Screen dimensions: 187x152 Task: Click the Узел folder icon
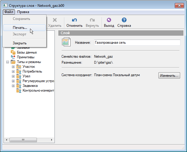point(19,76)
